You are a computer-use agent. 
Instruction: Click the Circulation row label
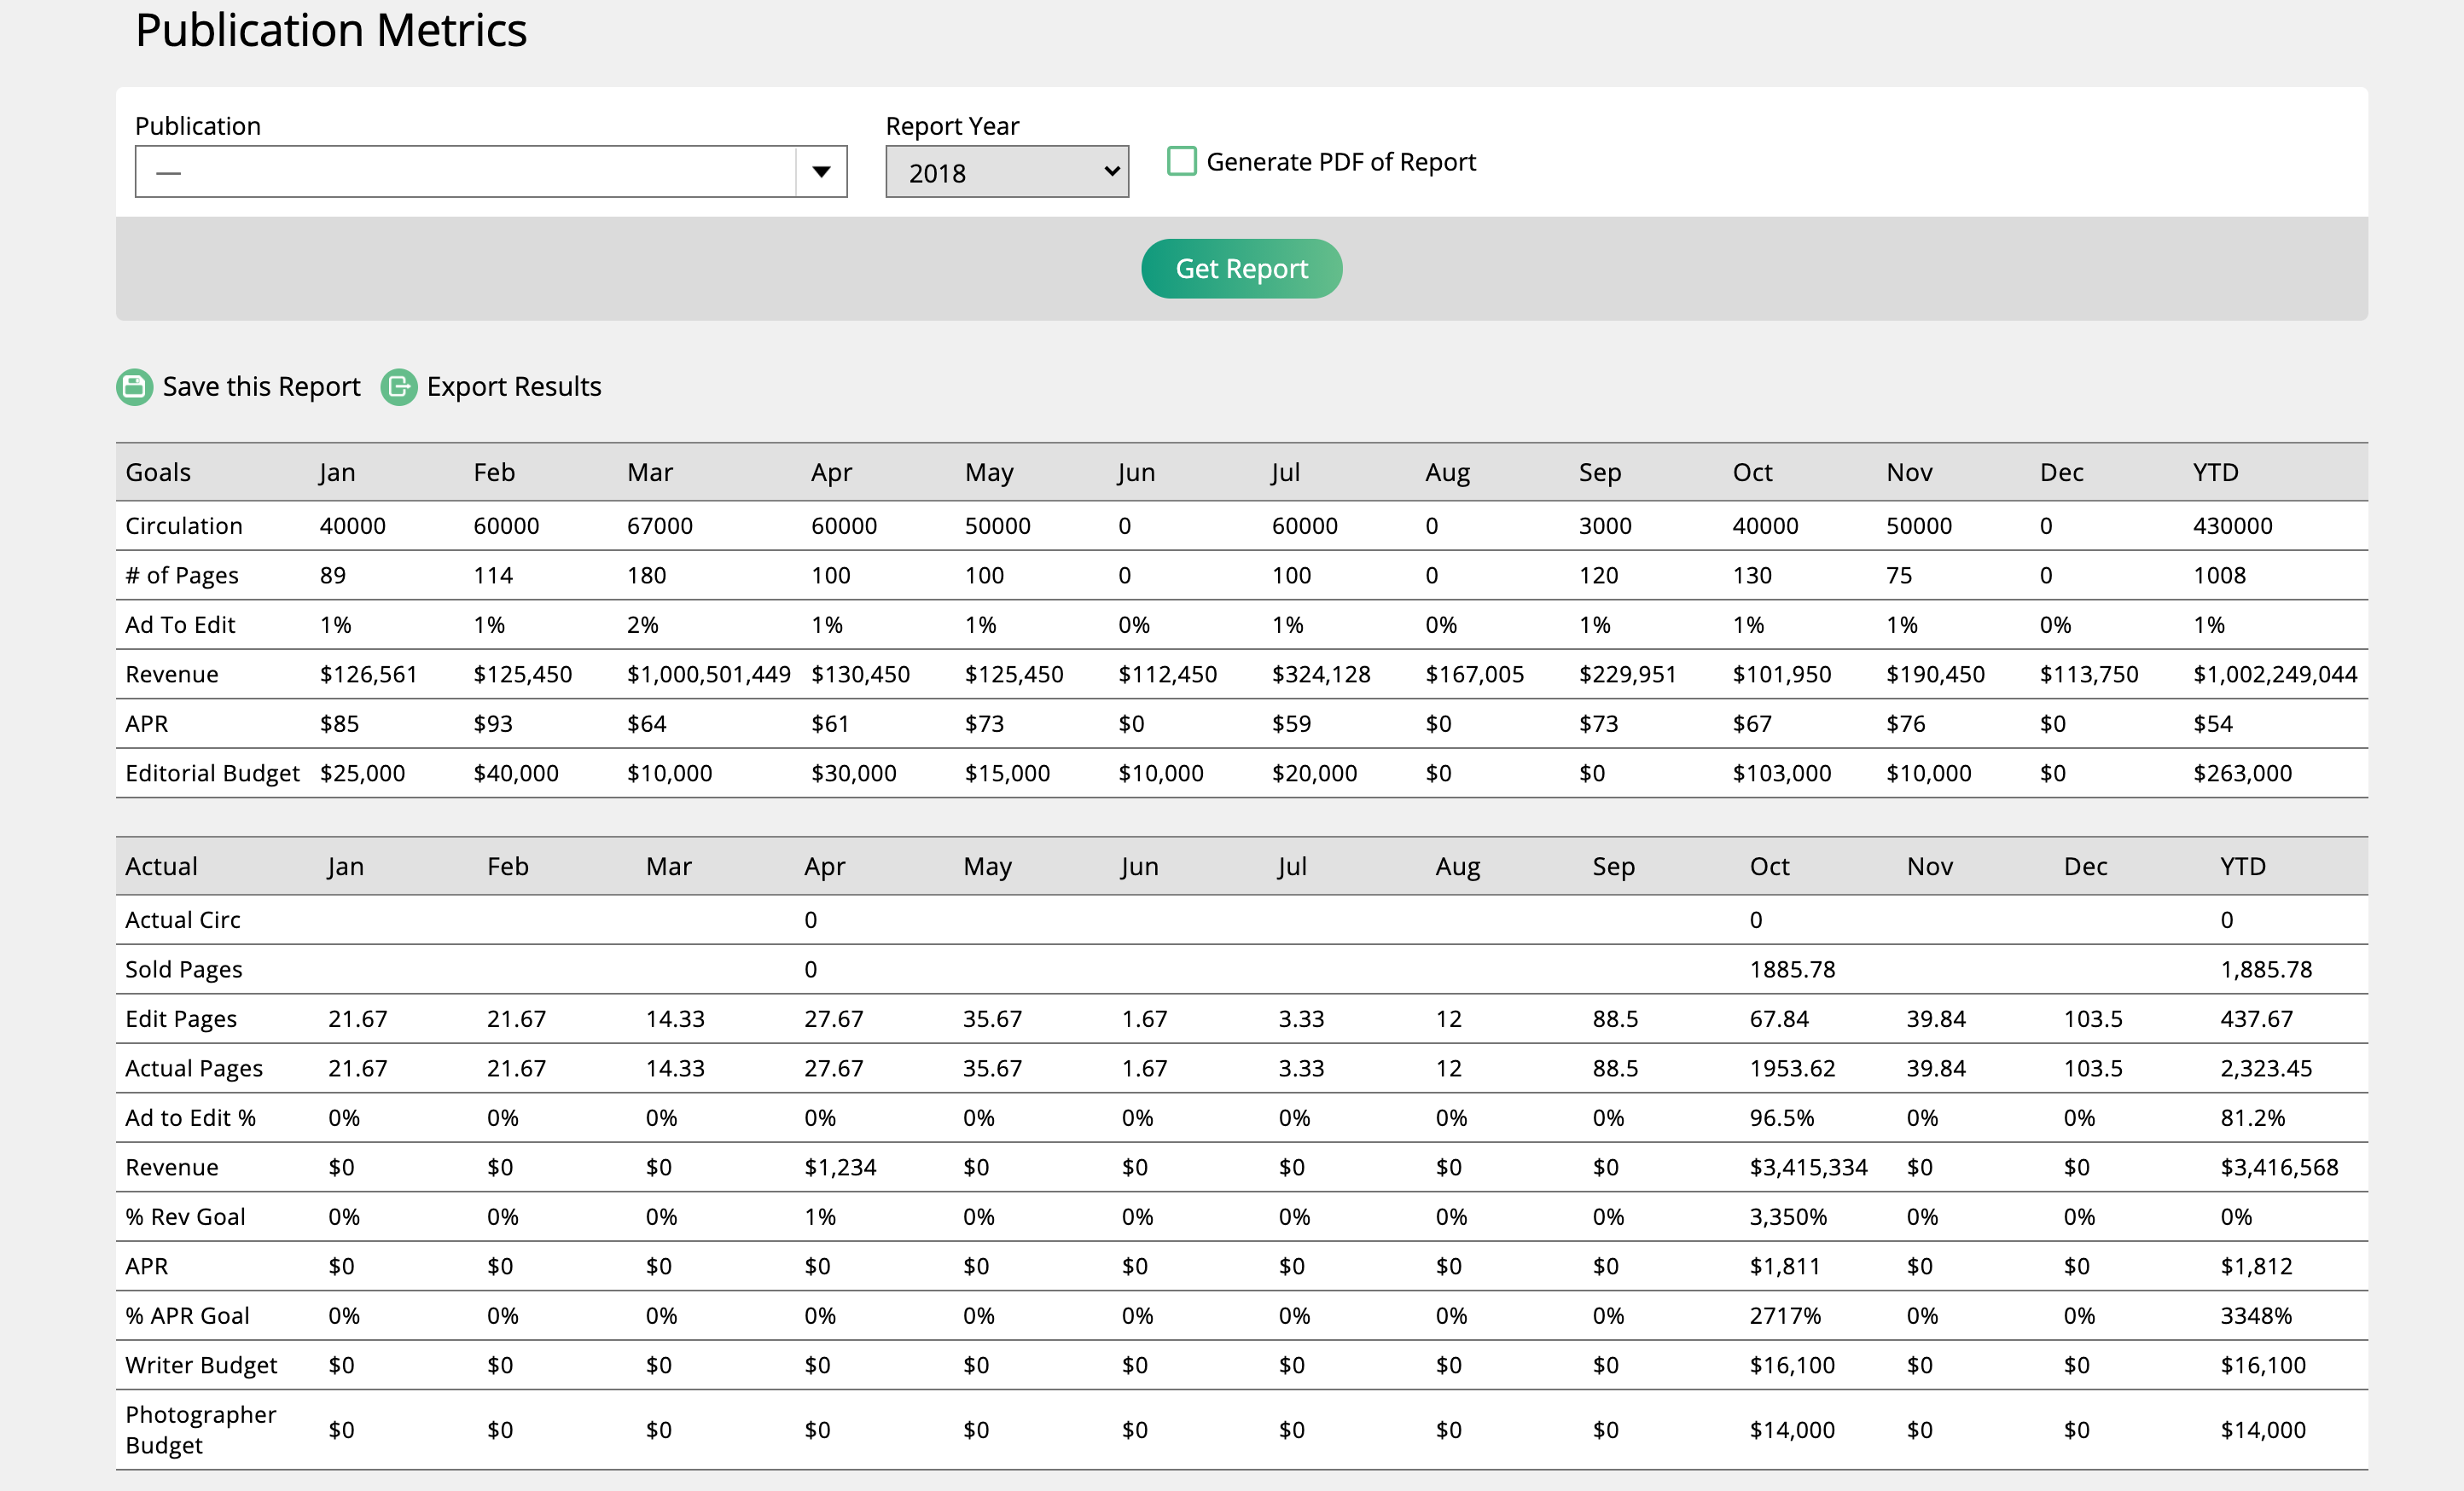184,526
